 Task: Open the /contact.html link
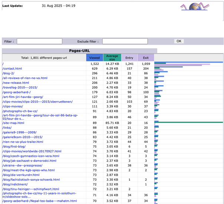click(12, 69)
